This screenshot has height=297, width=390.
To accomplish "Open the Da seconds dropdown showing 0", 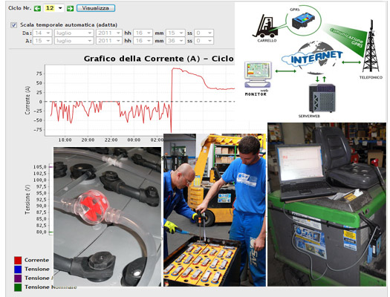I will pyautogui.click(x=204, y=33).
